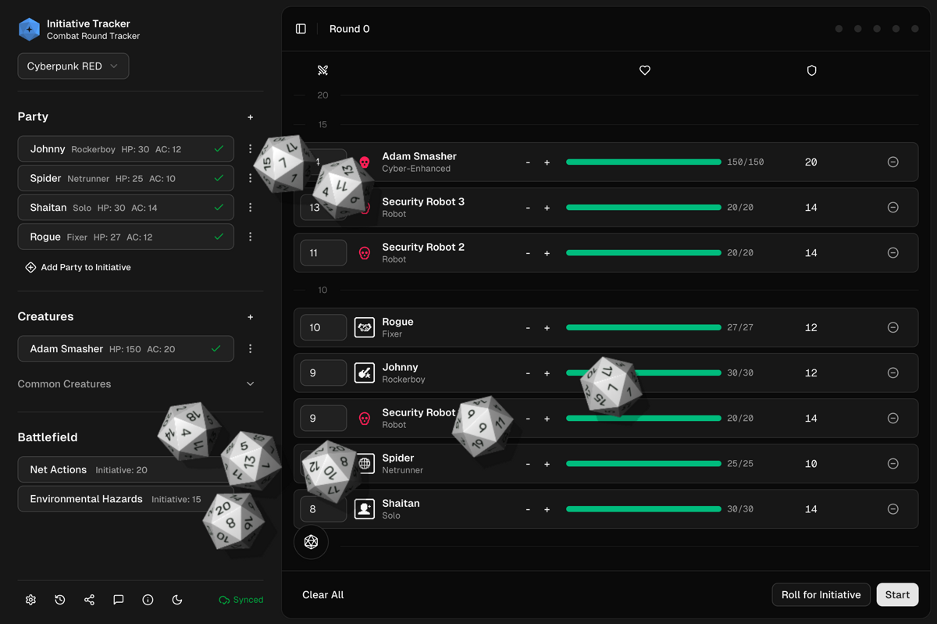Increase Adam Smasher HP with plus
Image resolution: width=937 pixels, height=624 pixels.
pyautogui.click(x=547, y=162)
